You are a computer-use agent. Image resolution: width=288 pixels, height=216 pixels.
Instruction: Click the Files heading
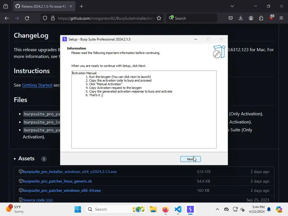tap(21, 100)
